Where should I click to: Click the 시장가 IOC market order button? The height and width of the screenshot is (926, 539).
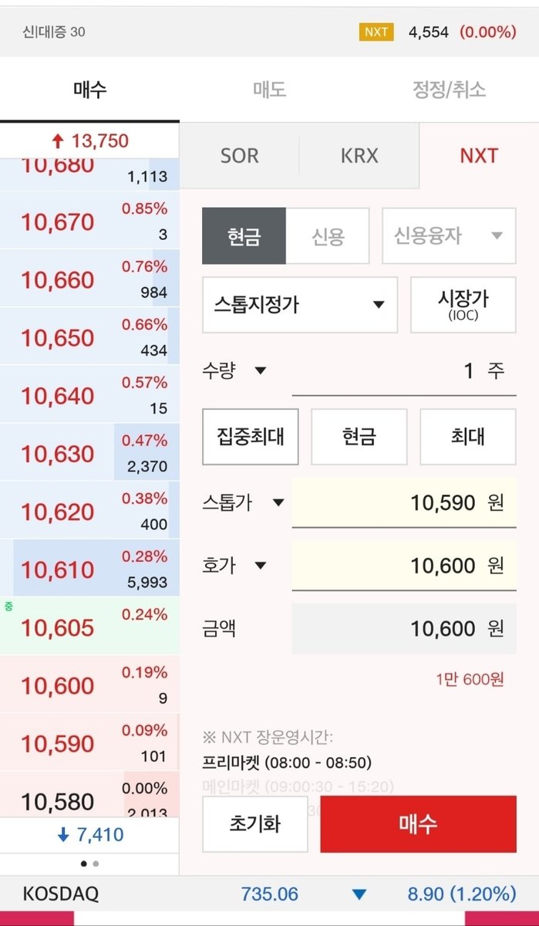point(463,305)
